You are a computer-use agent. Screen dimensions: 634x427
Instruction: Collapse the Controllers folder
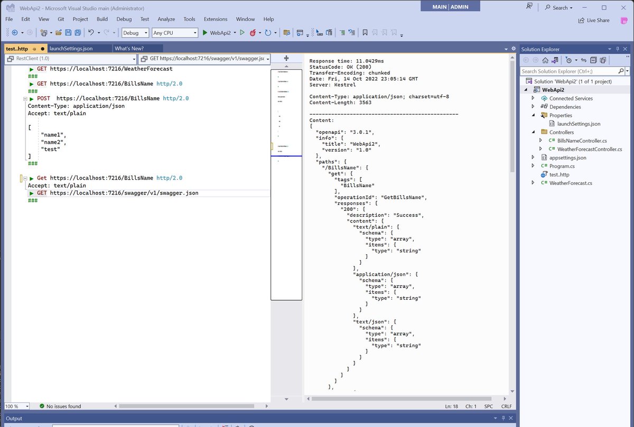(534, 132)
